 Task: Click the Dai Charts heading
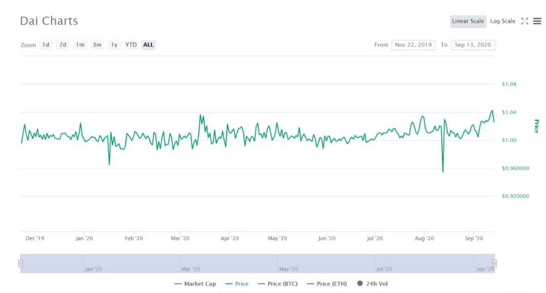(49, 21)
